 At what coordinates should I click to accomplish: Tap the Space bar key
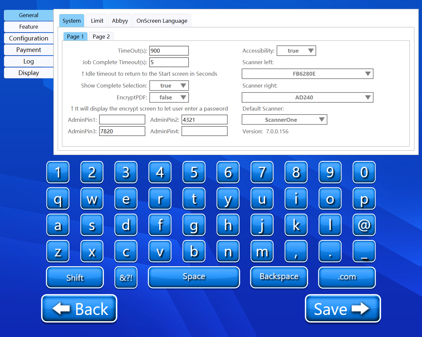tap(194, 277)
